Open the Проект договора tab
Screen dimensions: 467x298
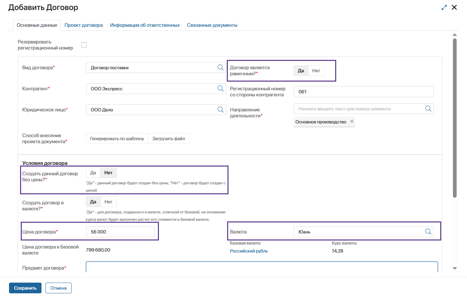(x=84, y=25)
